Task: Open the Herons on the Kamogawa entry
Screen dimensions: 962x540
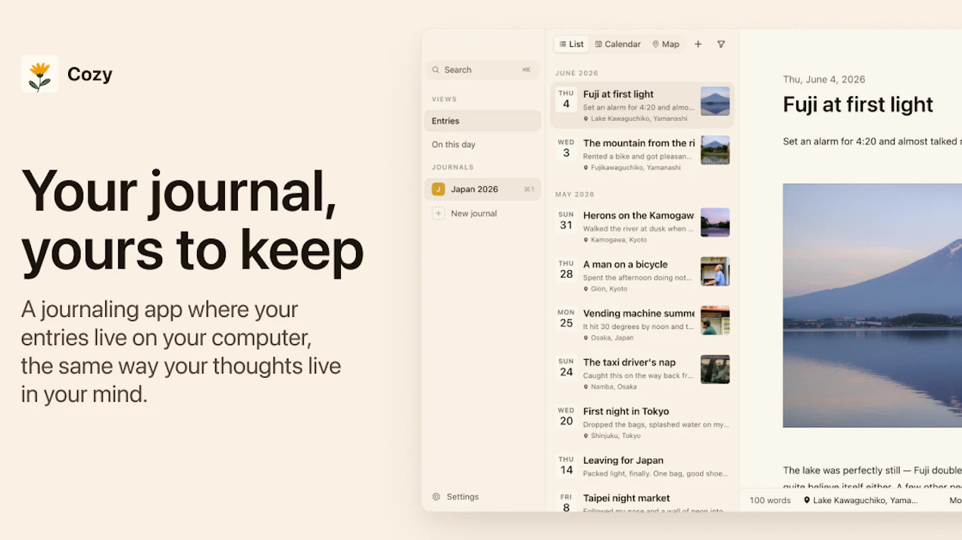Action: point(642,226)
